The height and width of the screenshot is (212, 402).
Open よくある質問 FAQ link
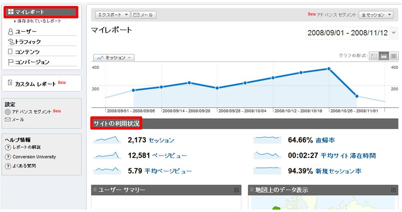click(24, 166)
